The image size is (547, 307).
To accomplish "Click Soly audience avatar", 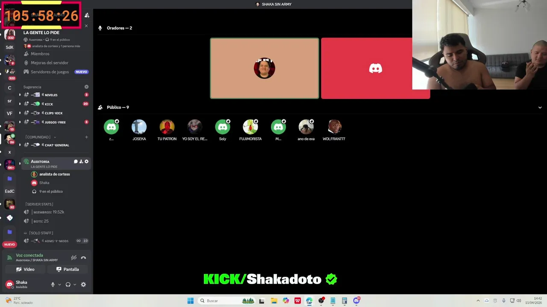I will [x=222, y=127].
